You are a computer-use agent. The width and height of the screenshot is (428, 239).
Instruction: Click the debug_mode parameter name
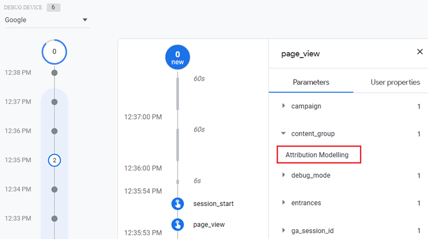pyautogui.click(x=311, y=175)
